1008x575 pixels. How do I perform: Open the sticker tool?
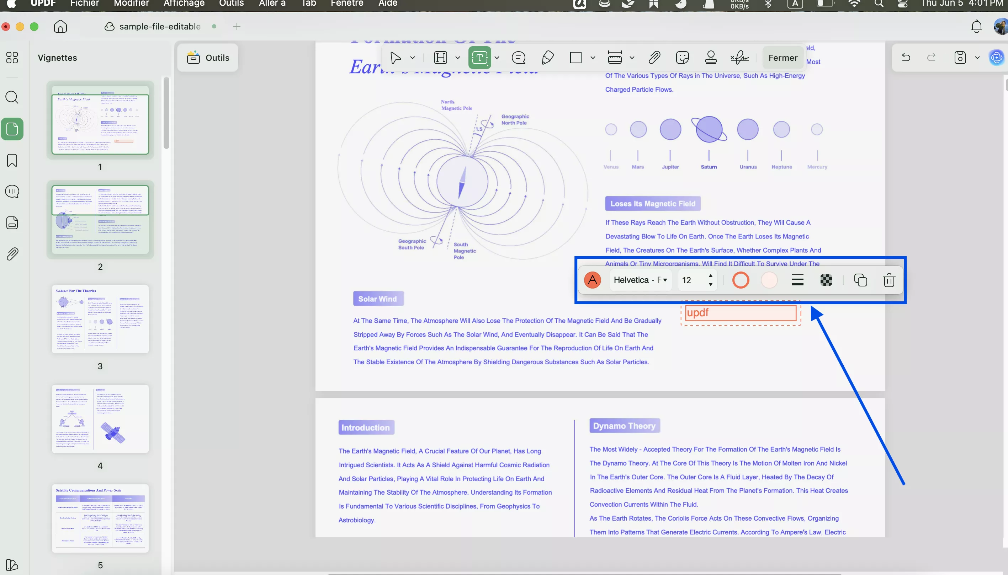[683, 58]
